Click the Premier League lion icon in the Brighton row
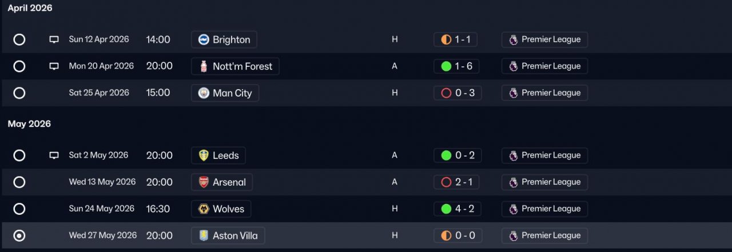This screenshot has height=252, width=732. [x=513, y=39]
